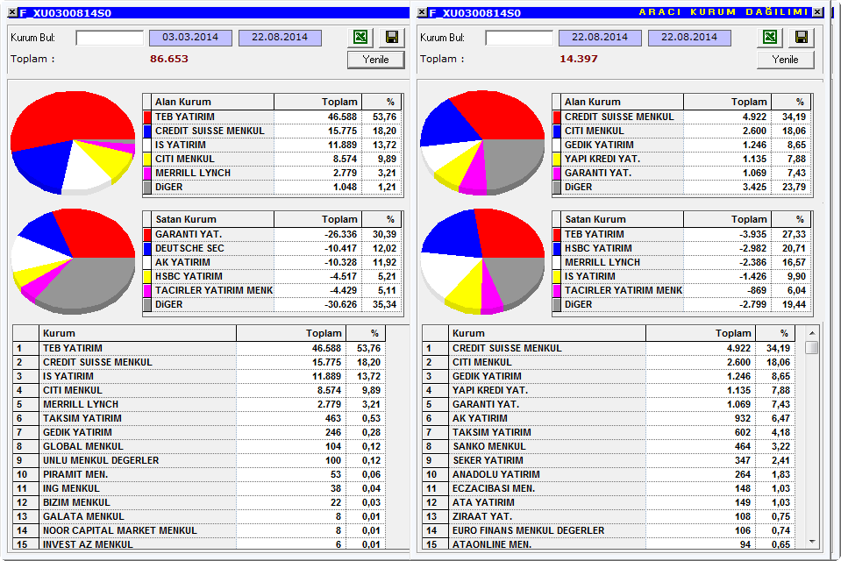Open left panel start date 03.03.2014
This screenshot has height=561, width=841.
coord(190,38)
